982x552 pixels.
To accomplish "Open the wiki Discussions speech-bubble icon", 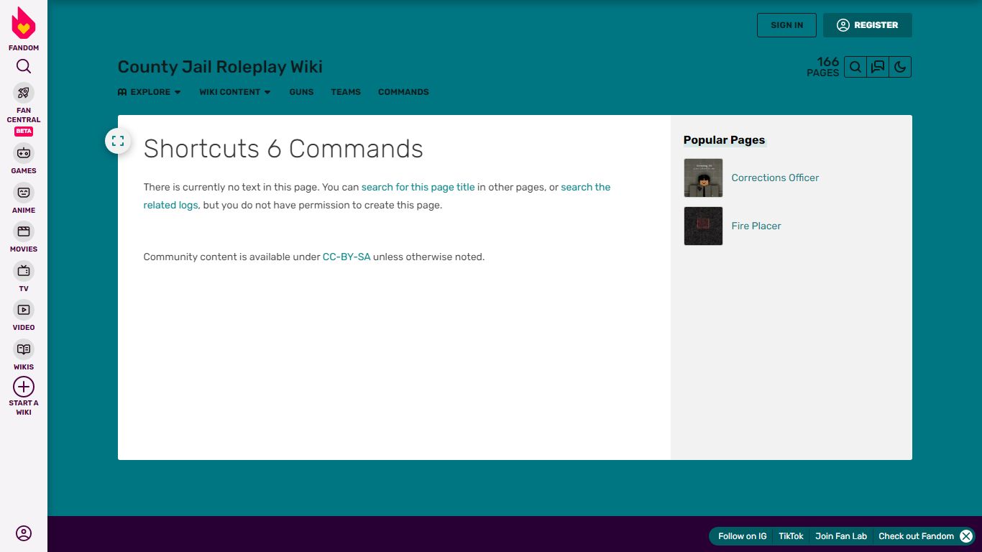I will click(878, 67).
